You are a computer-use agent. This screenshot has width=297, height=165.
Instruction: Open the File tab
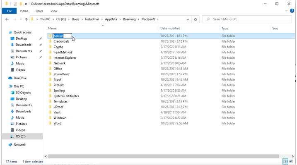pos(9,11)
